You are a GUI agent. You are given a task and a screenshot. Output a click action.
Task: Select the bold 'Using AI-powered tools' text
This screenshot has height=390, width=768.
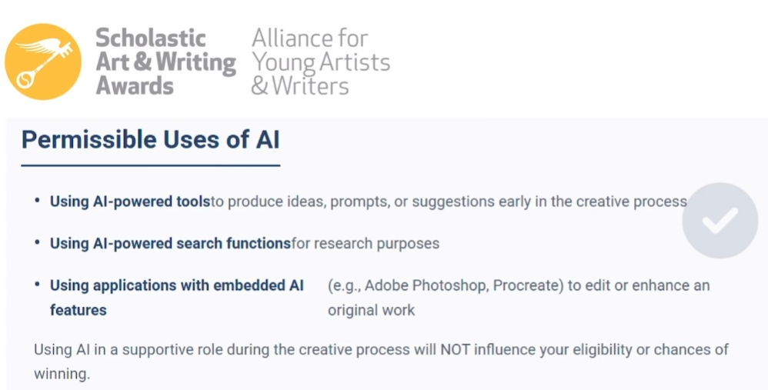pyautogui.click(x=129, y=202)
